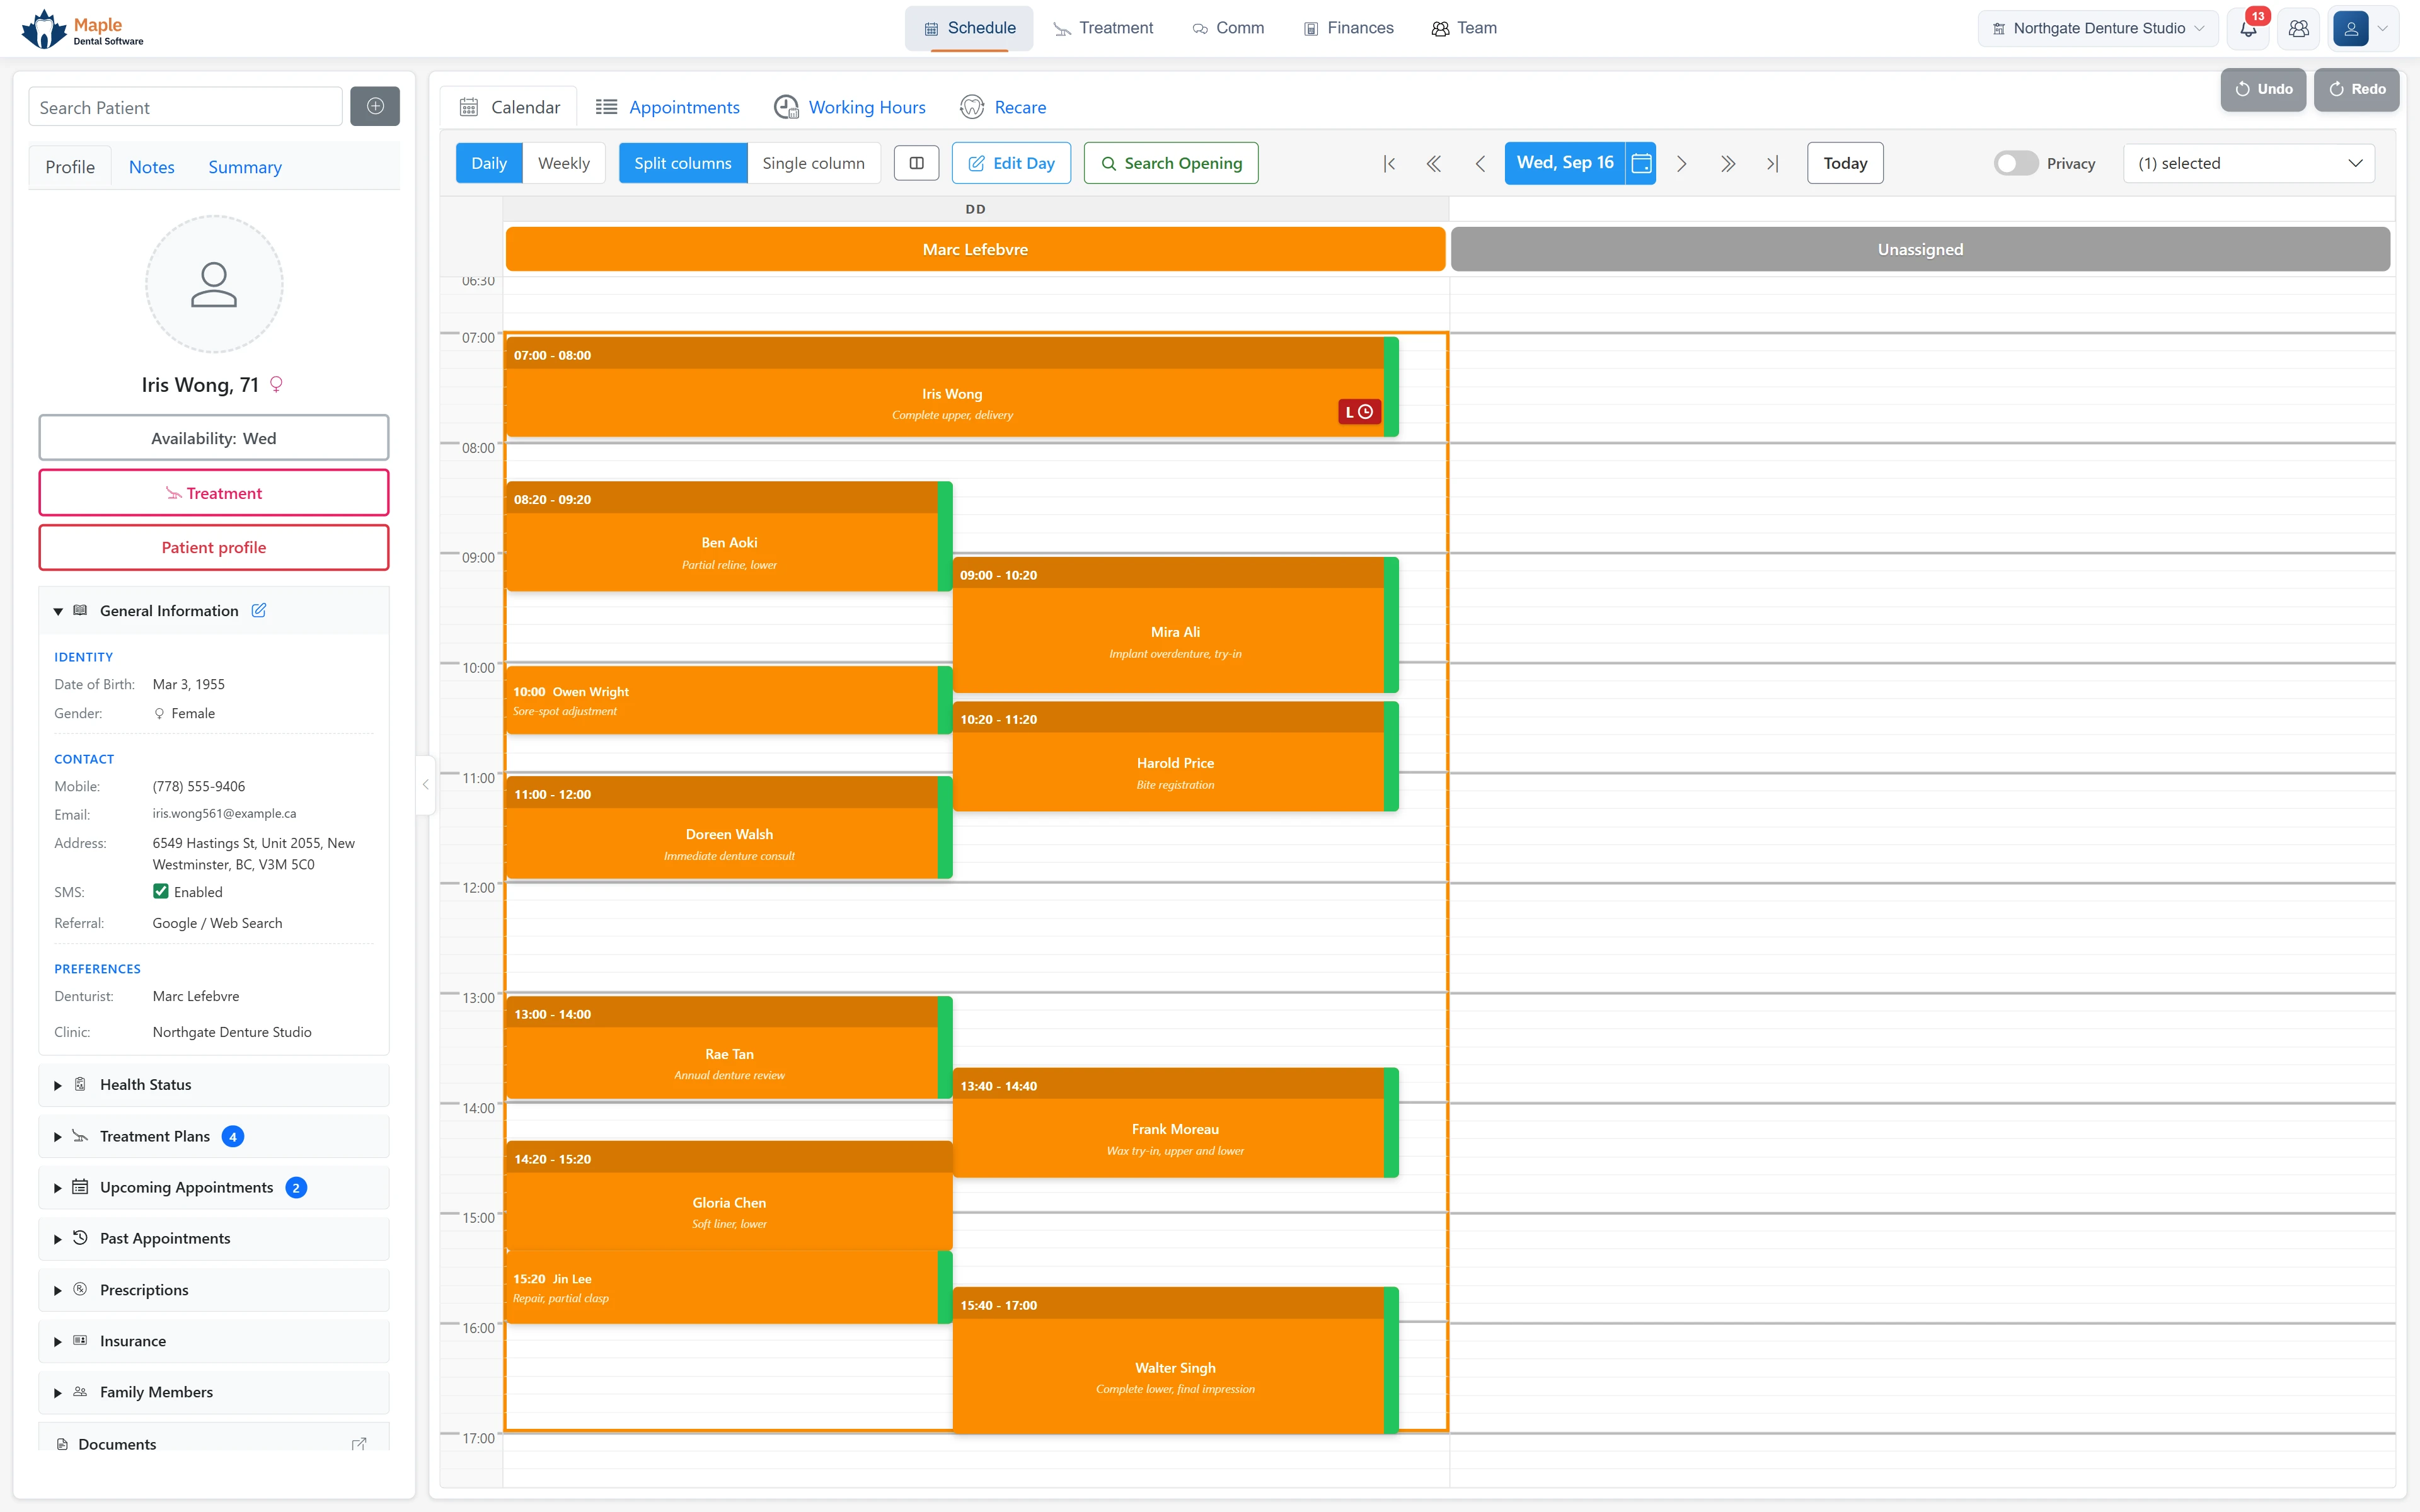Select Daily view
Image resolution: width=2420 pixels, height=1512 pixels.
(x=489, y=163)
